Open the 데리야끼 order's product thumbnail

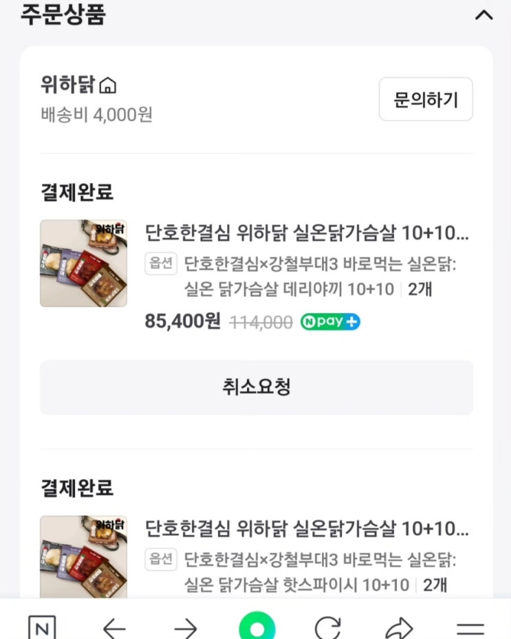tap(83, 263)
